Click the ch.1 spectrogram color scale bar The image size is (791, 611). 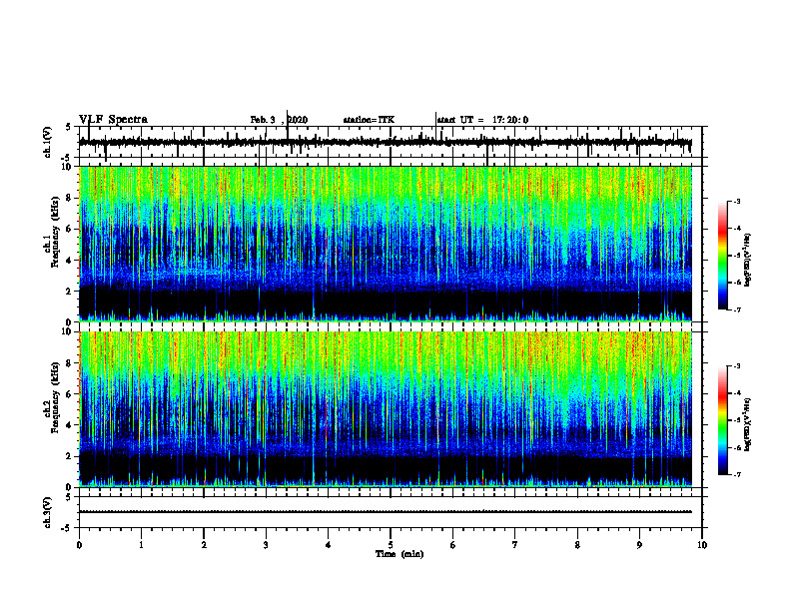(722, 256)
